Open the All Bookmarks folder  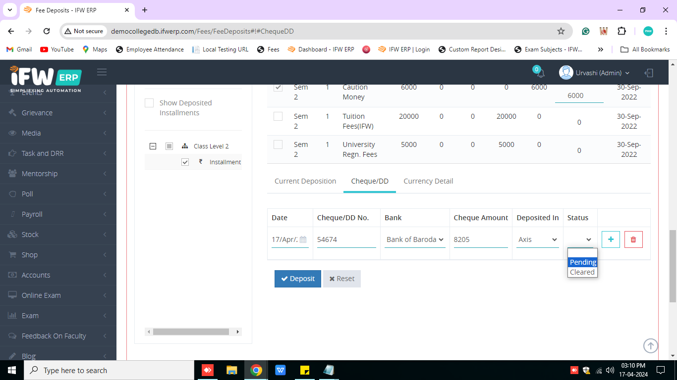coord(645,49)
